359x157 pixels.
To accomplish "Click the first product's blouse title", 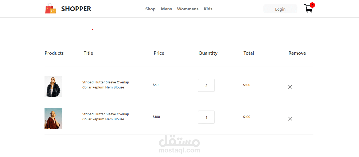I will (106, 85).
